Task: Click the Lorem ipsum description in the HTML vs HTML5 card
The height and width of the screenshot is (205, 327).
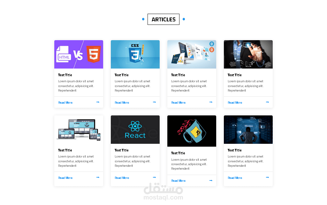Action: tap(76, 86)
